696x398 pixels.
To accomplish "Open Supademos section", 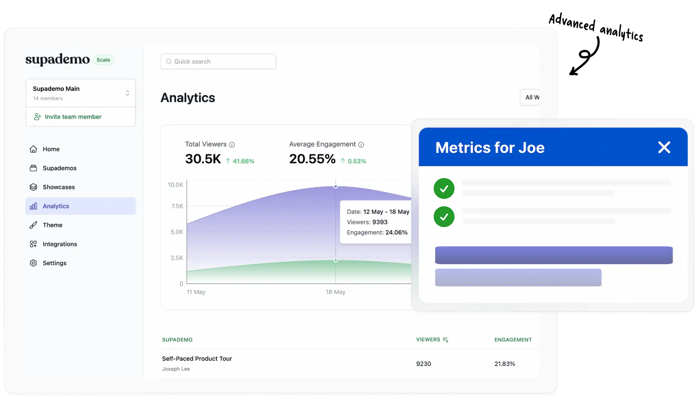I will point(60,168).
